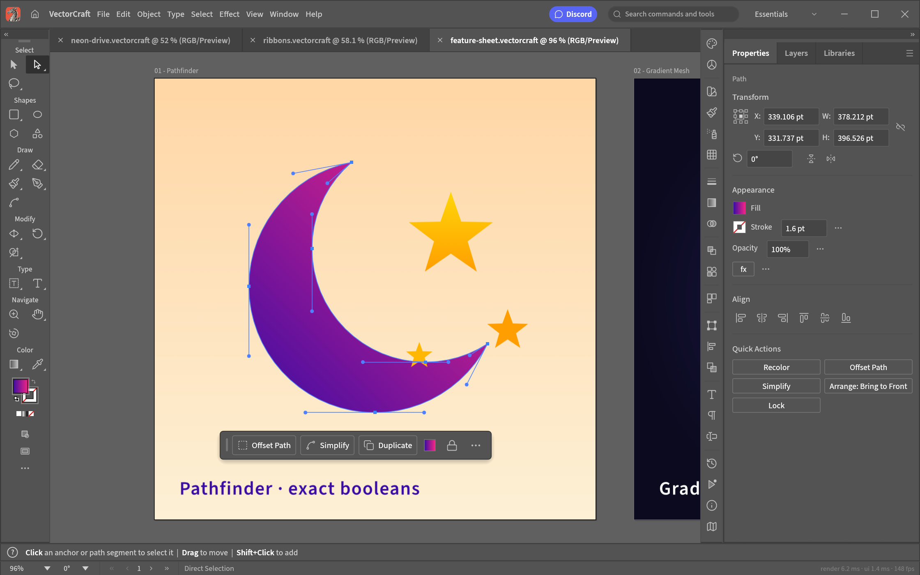Click Arrange: Bring to Front button
This screenshot has height=575, width=920.
[868, 386]
